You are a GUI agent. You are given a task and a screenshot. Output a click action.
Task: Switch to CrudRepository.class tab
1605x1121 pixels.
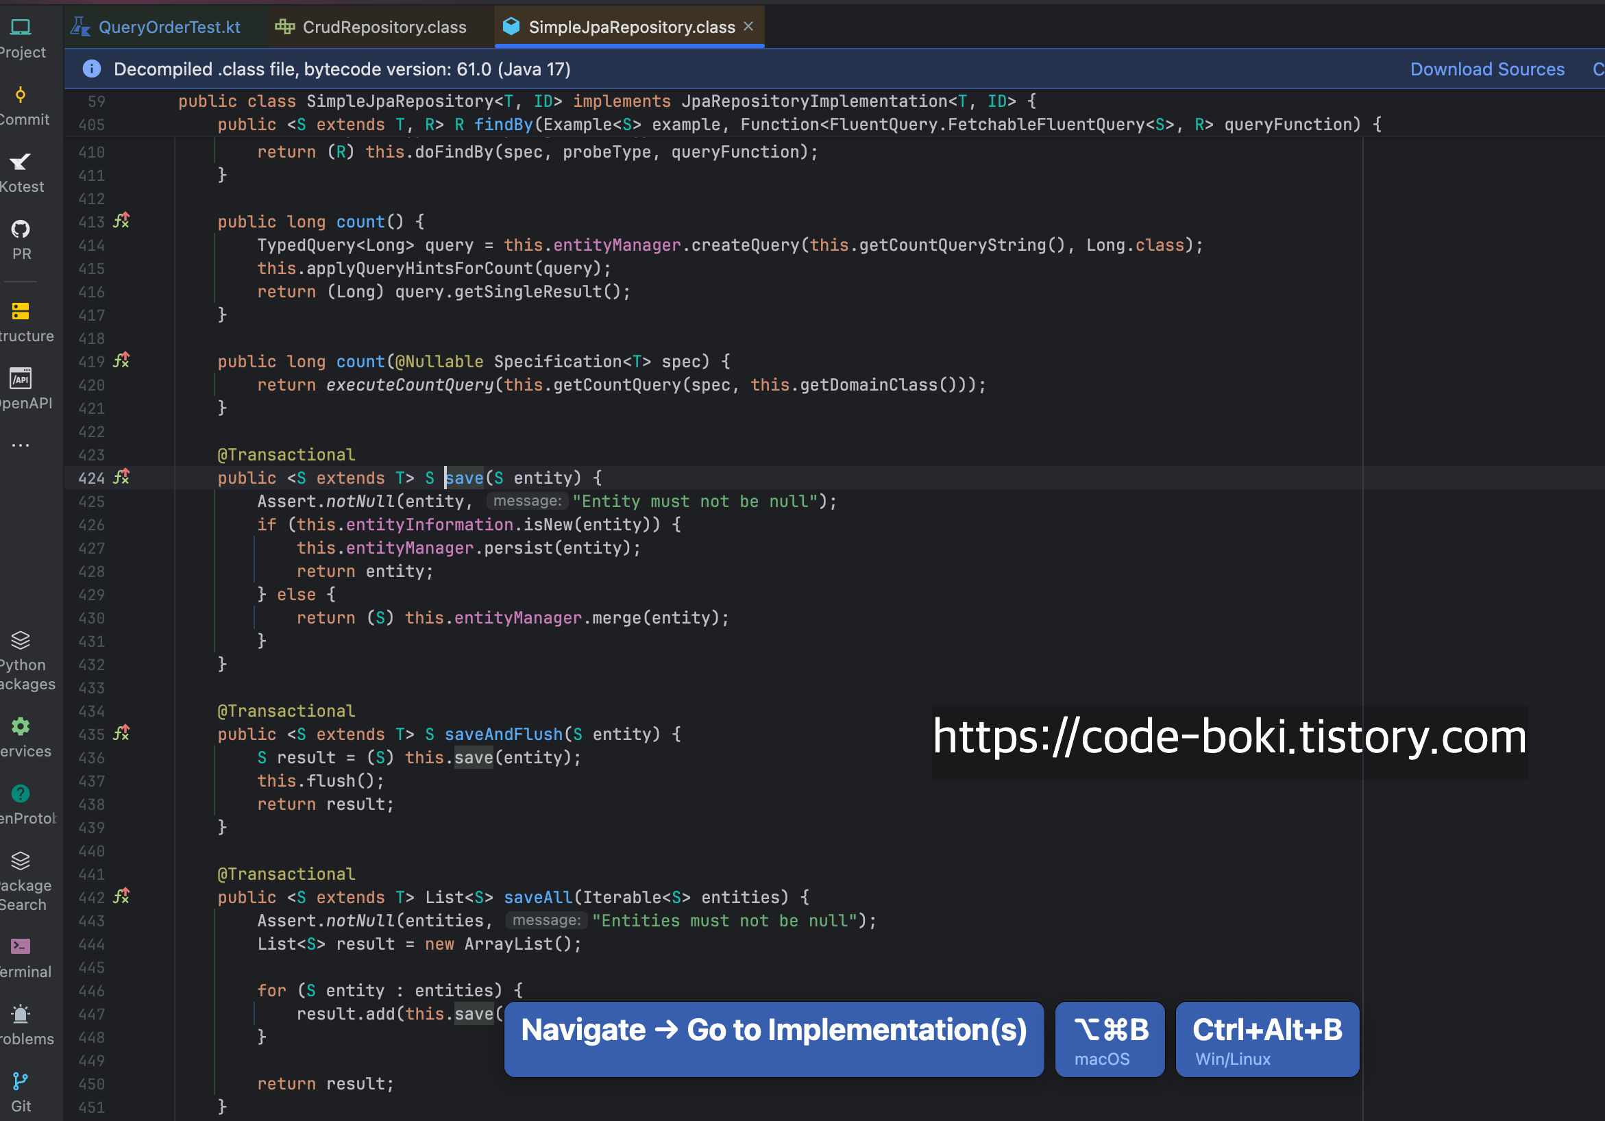pos(383,27)
